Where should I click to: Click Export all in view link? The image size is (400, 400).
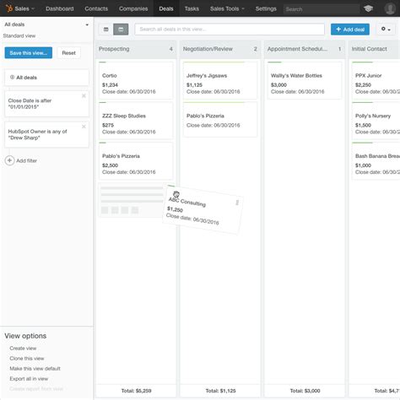pyautogui.click(x=29, y=379)
